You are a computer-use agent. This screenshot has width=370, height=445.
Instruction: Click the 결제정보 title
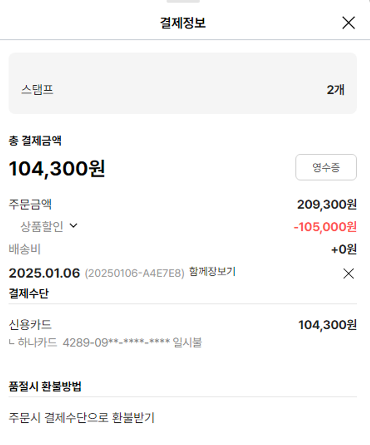pyautogui.click(x=183, y=23)
